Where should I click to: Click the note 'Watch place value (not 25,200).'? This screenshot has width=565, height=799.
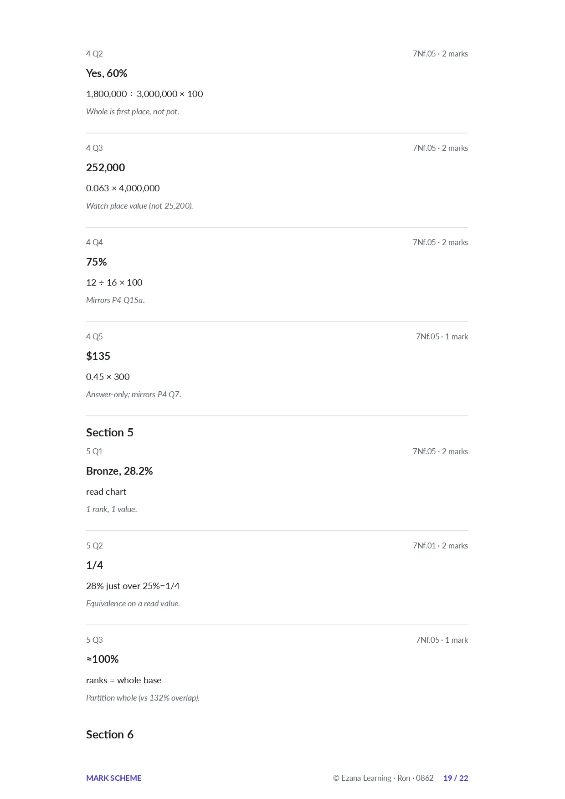coord(139,206)
